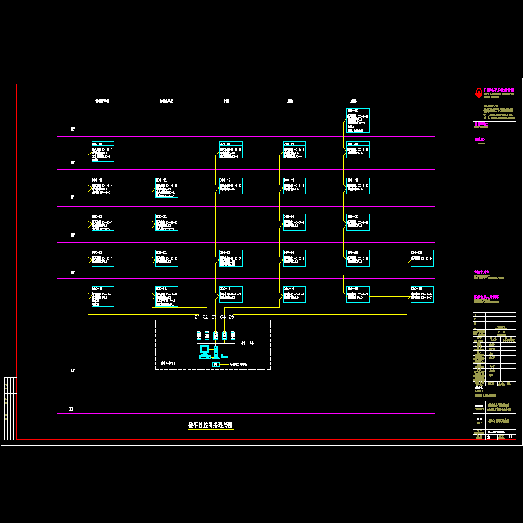Click the first column header text
The image size is (523, 523).
103,101
